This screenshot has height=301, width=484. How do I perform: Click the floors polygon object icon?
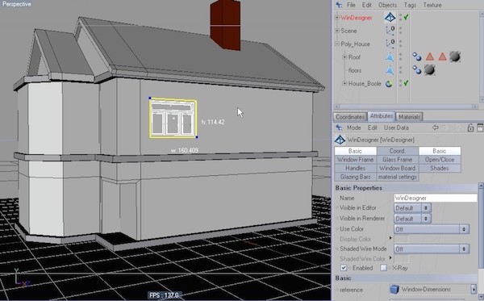[x=390, y=70]
